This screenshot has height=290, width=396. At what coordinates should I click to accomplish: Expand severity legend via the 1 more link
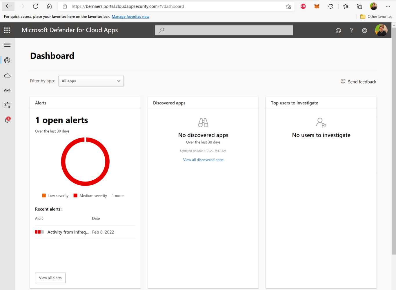coord(118,195)
